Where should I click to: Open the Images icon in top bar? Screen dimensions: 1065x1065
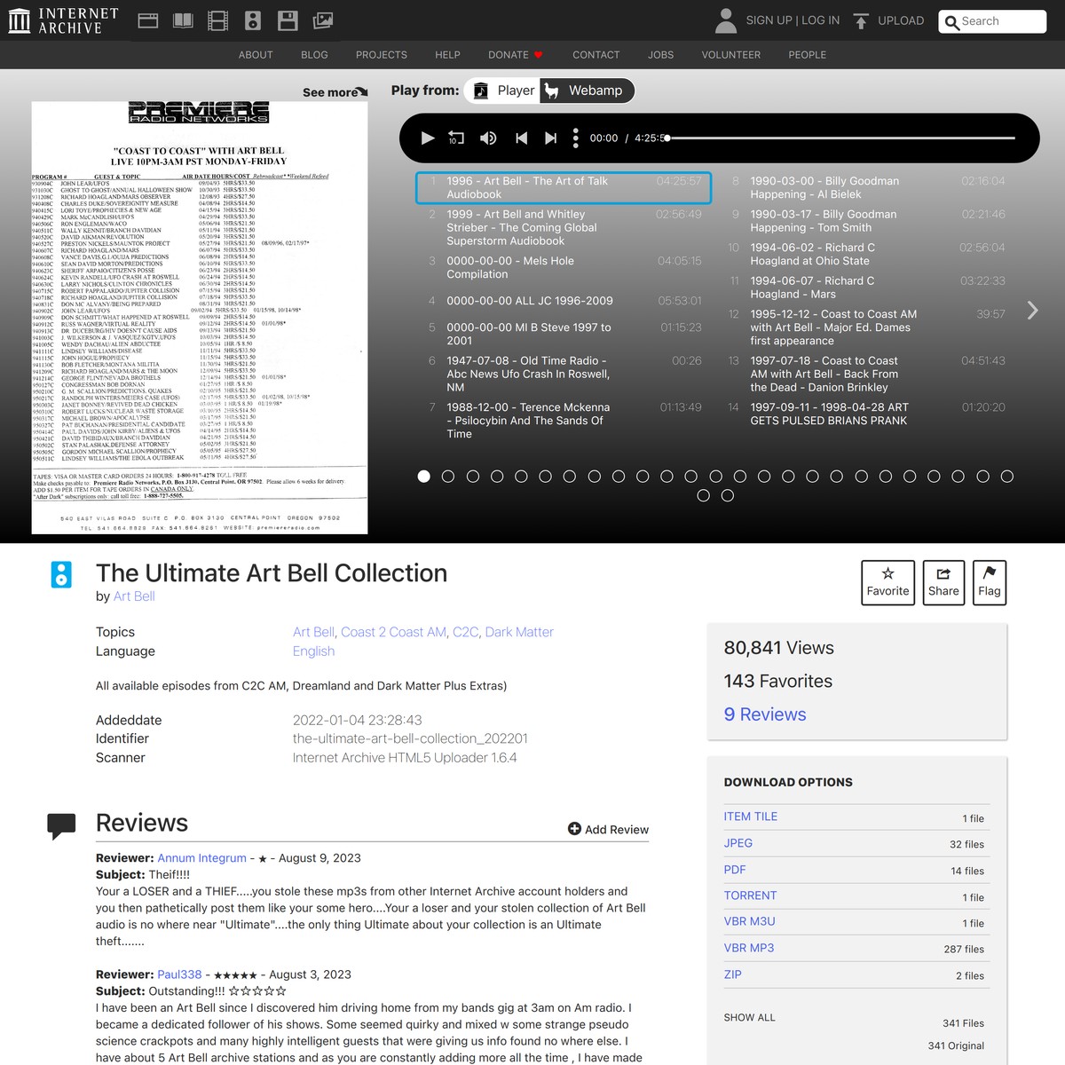(323, 20)
